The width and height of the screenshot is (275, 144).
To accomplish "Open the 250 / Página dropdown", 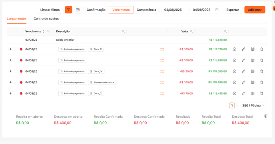I will pos(253,105).
